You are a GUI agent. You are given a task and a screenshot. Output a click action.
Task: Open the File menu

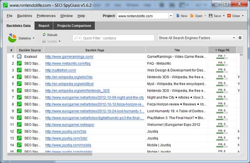tap(10, 16)
